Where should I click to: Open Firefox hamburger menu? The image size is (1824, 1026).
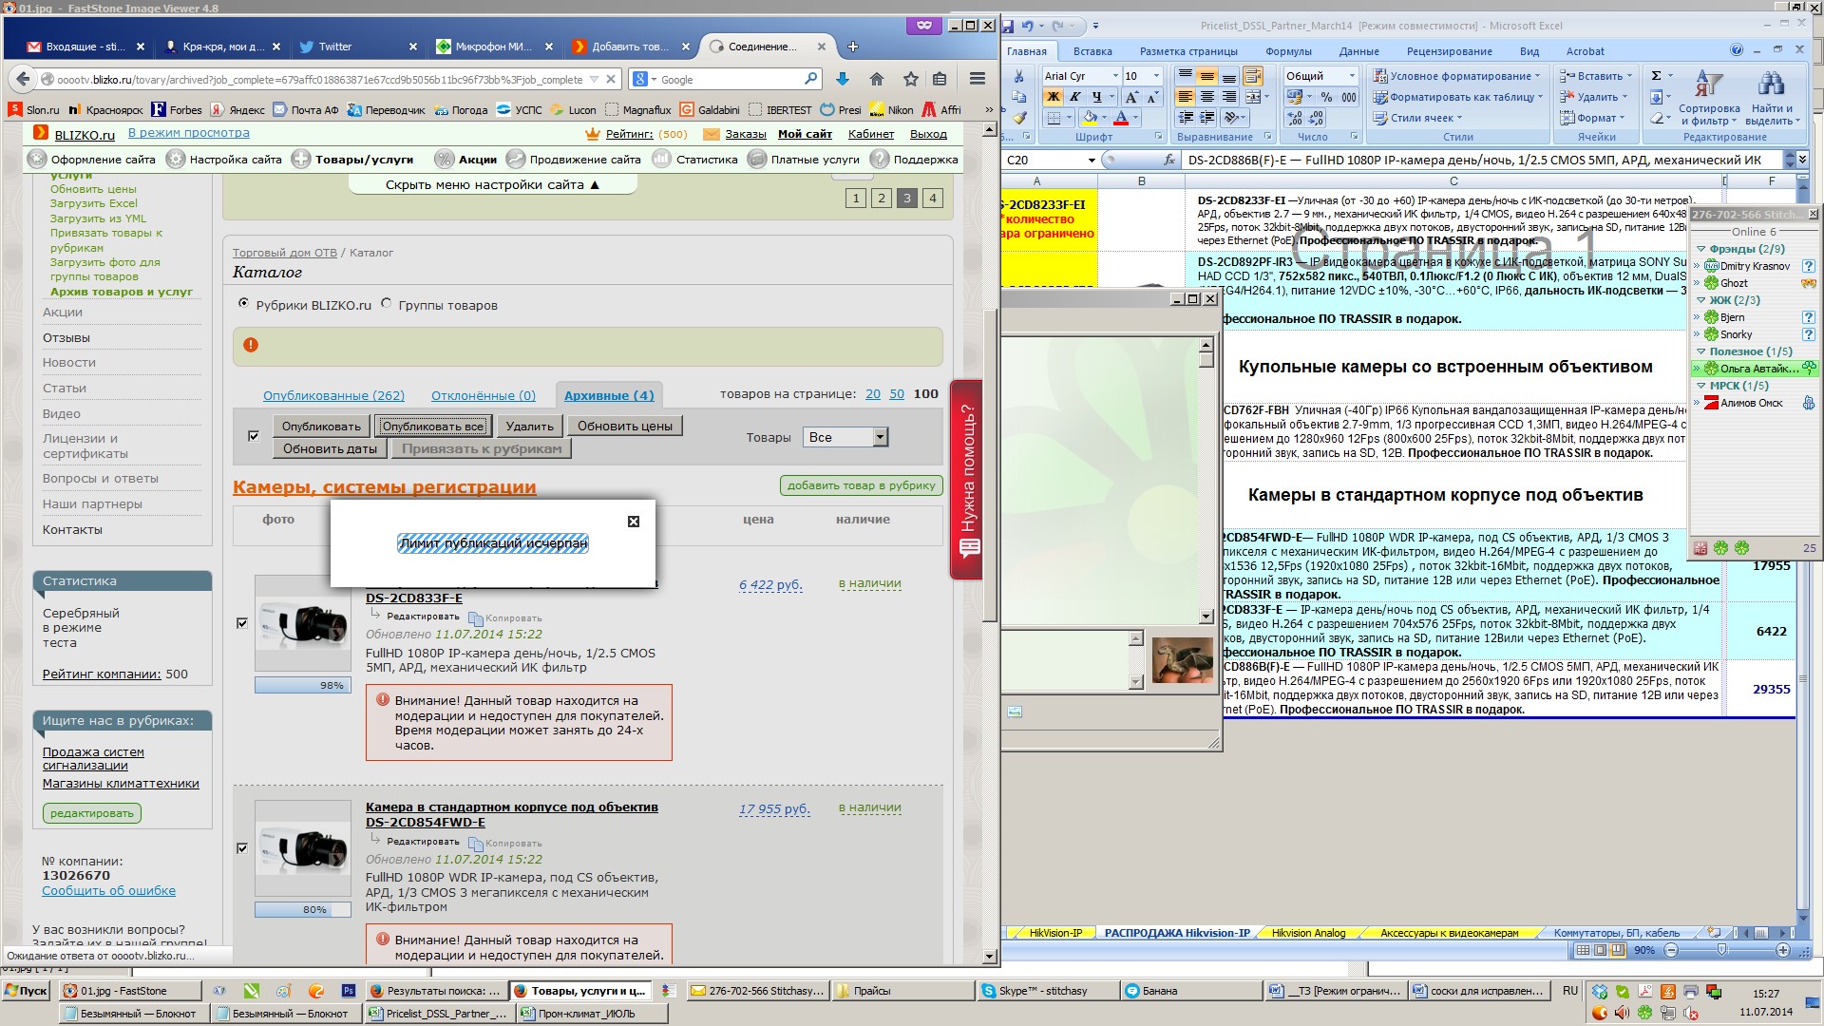(978, 79)
